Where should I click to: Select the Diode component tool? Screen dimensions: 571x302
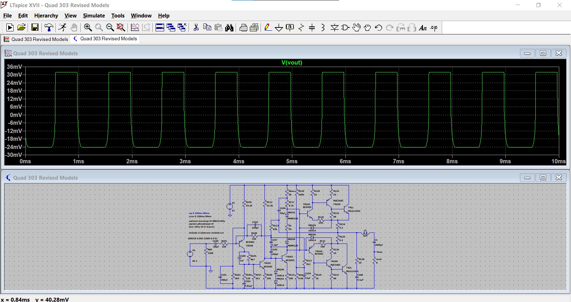[334, 27]
